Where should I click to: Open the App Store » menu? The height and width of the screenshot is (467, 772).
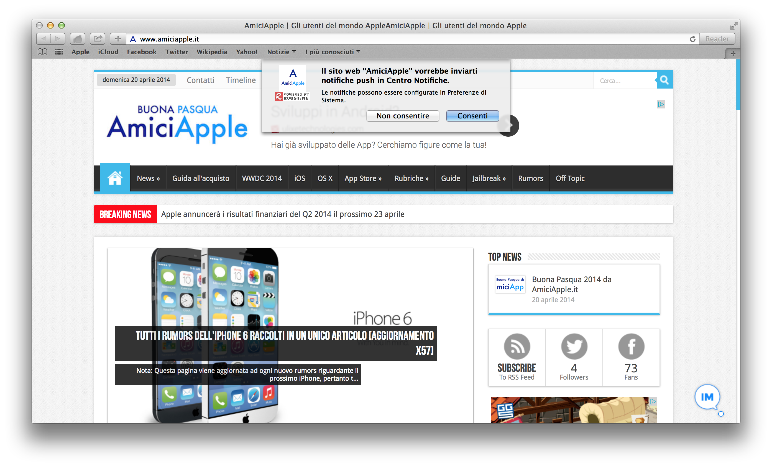tap(363, 178)
